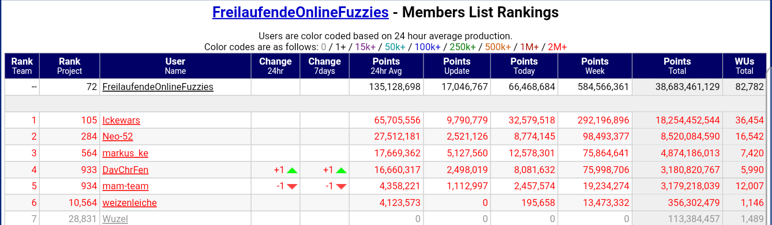Sort by User Name column header

(175, 66)
